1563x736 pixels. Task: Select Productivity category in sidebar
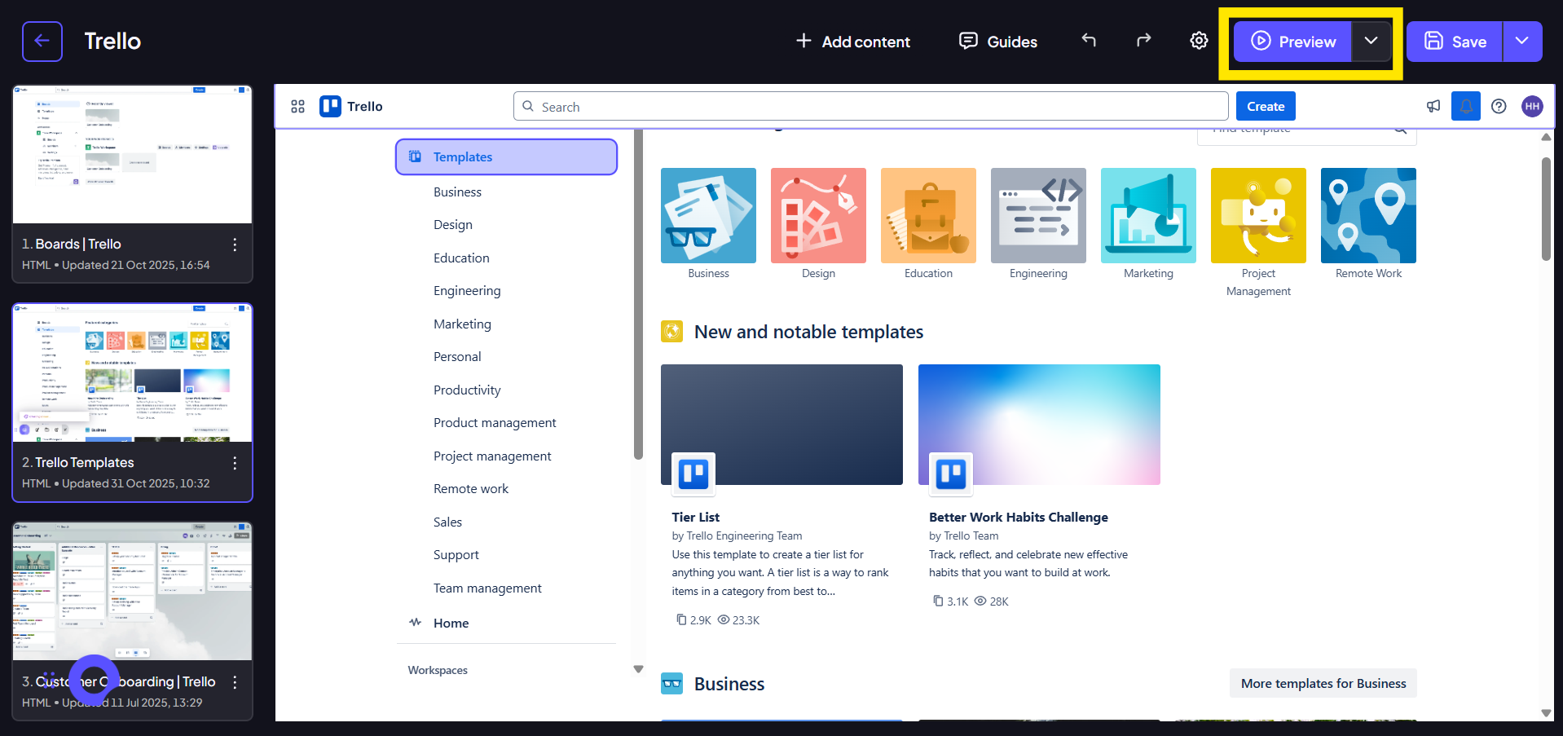[x=467, y=390]
